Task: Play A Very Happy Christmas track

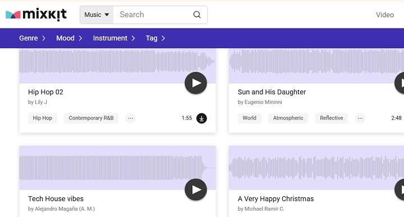Action: [400, 190]
